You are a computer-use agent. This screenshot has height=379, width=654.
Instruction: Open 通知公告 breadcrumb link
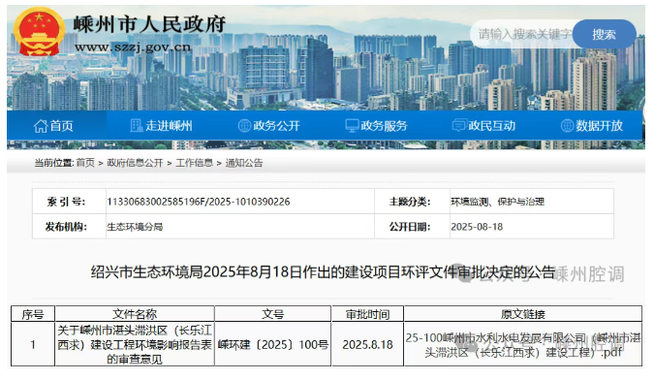coord(244,163)
